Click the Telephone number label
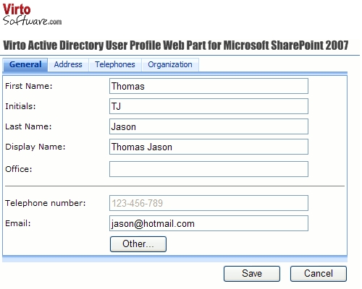The image size is (362, 289). pos(46,203)
